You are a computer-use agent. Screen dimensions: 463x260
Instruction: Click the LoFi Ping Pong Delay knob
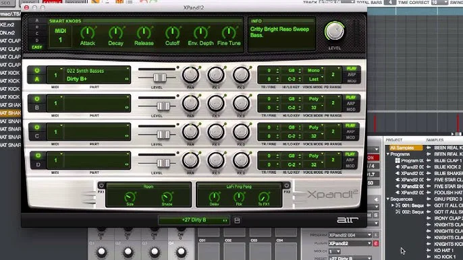[215, 197]
